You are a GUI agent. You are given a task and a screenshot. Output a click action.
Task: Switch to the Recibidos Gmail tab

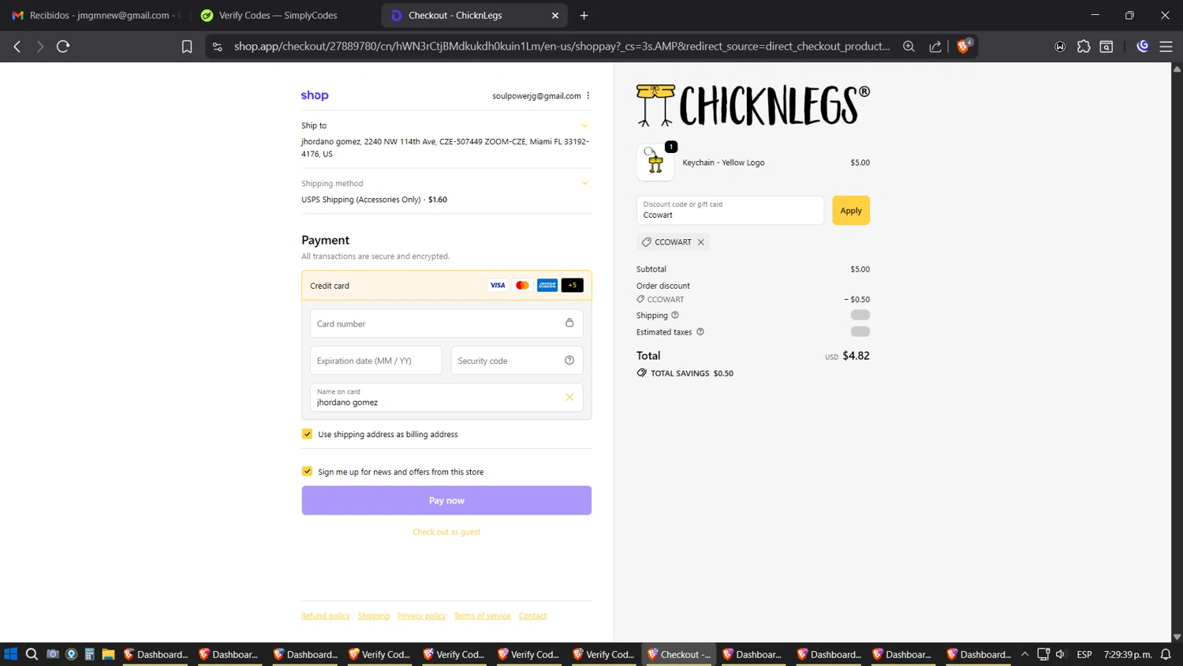(96, 15)
